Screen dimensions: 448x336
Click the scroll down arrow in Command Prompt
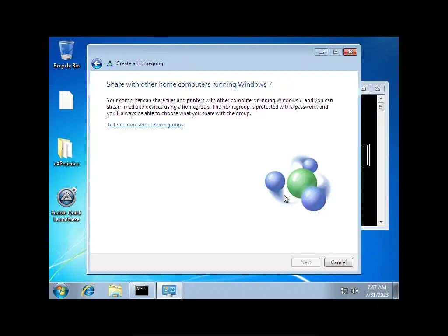[381, 222]
